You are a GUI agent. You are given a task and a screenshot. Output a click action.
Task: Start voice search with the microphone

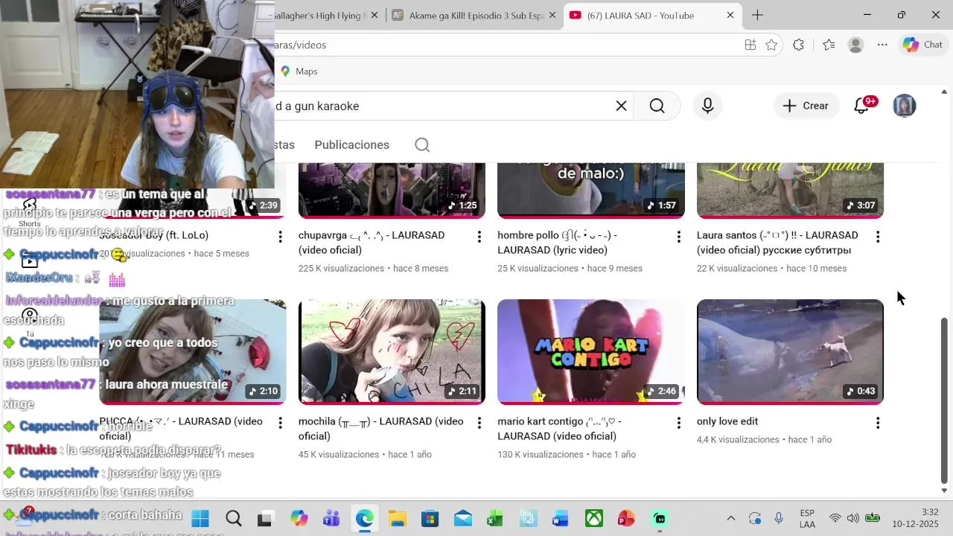tap(707, 106)
